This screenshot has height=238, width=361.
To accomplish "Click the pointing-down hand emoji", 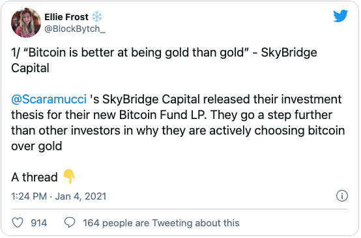I will coord(69,176).
